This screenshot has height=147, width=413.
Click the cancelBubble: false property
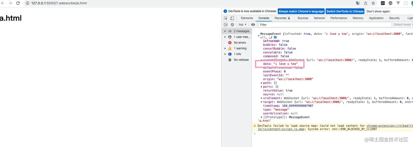point(279,49)
